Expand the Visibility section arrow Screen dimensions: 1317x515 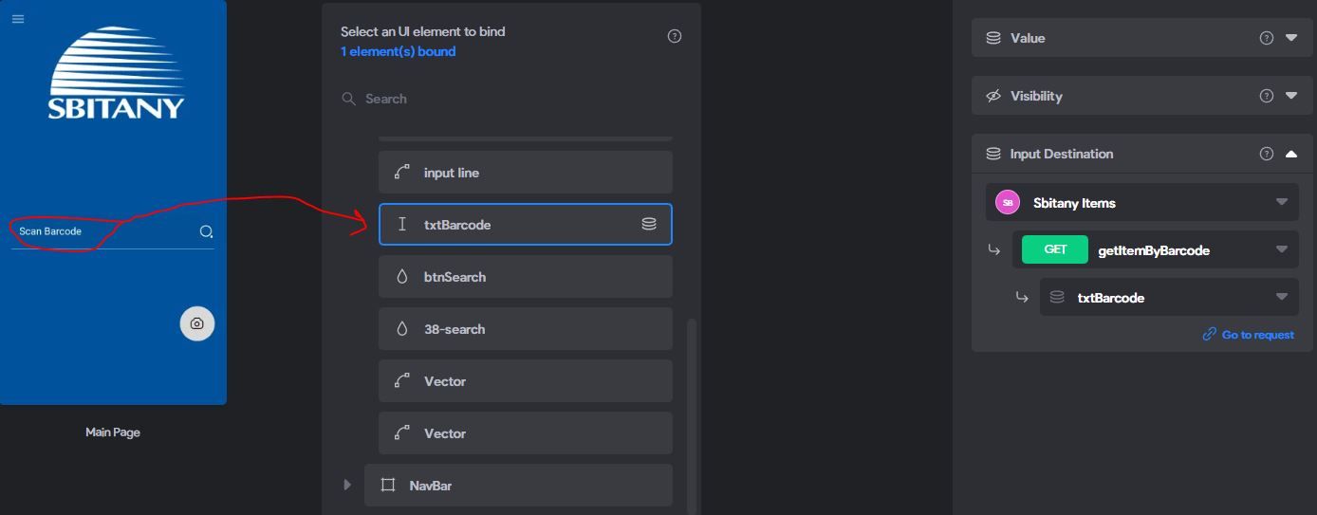pyautogui.click(x=1291, y=96)
